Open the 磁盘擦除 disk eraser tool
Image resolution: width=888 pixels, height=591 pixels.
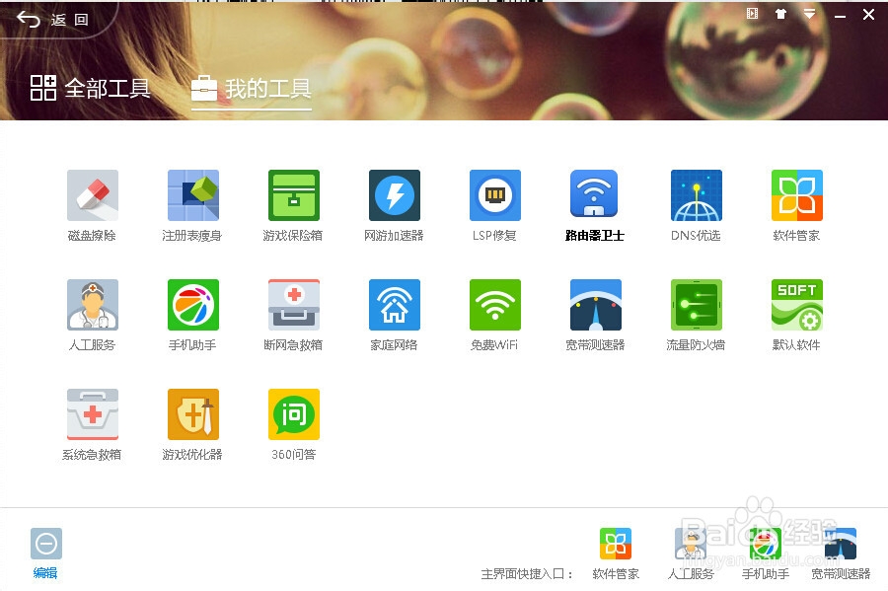coord(93,195)
